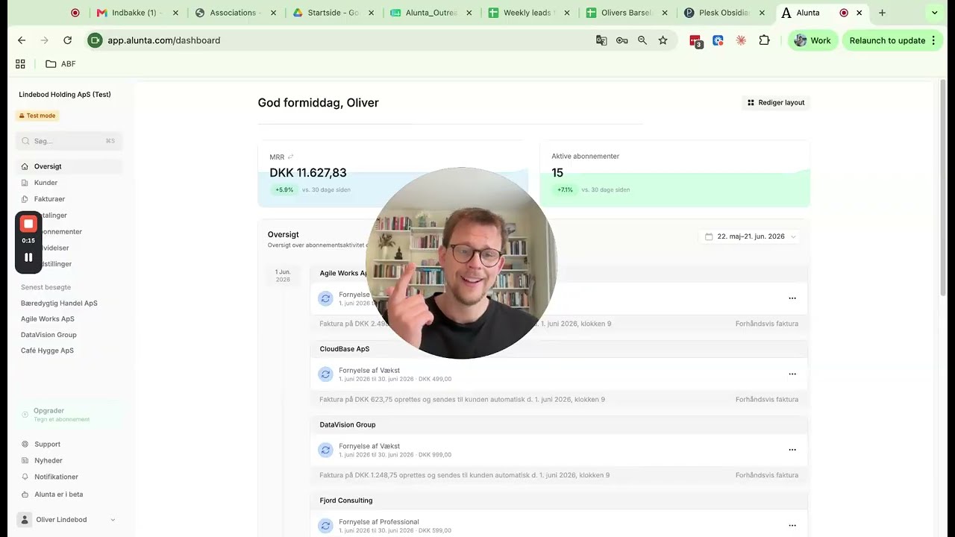Click the presenter webcam video bubble
Viewport: 955px width, 537px height.
(x=462, y=263)
